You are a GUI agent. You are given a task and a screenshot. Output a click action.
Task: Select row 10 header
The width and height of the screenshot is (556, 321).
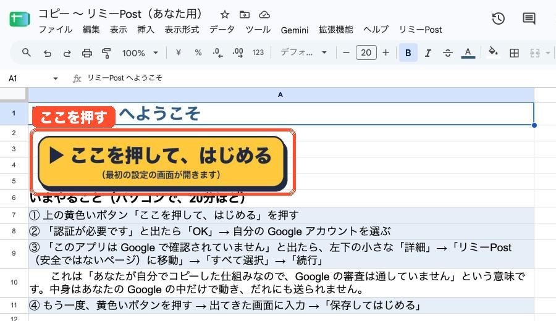[x=14, y=282]
